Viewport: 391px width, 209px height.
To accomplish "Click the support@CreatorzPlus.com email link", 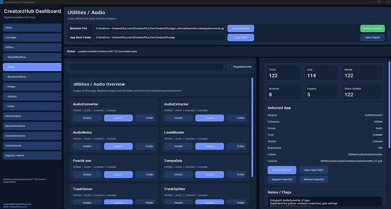I will tap(17, 204).
